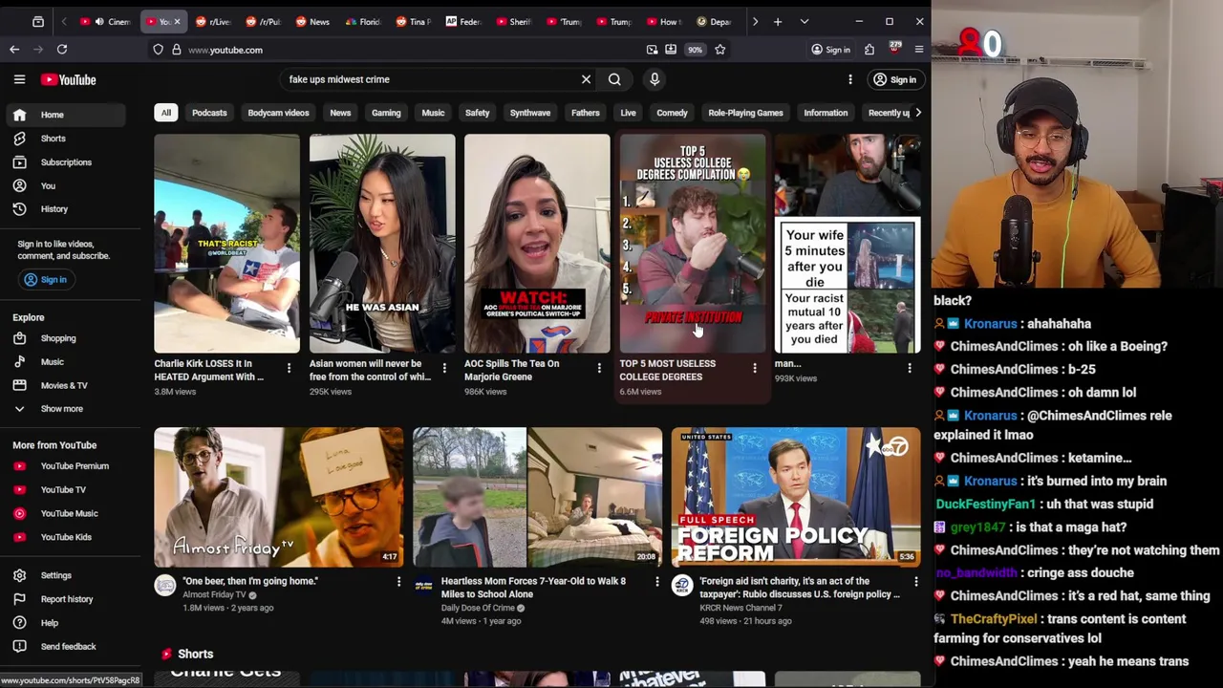Click the browser address bar URL
This screenshot has height=688, width=1223.
[225, 50]
